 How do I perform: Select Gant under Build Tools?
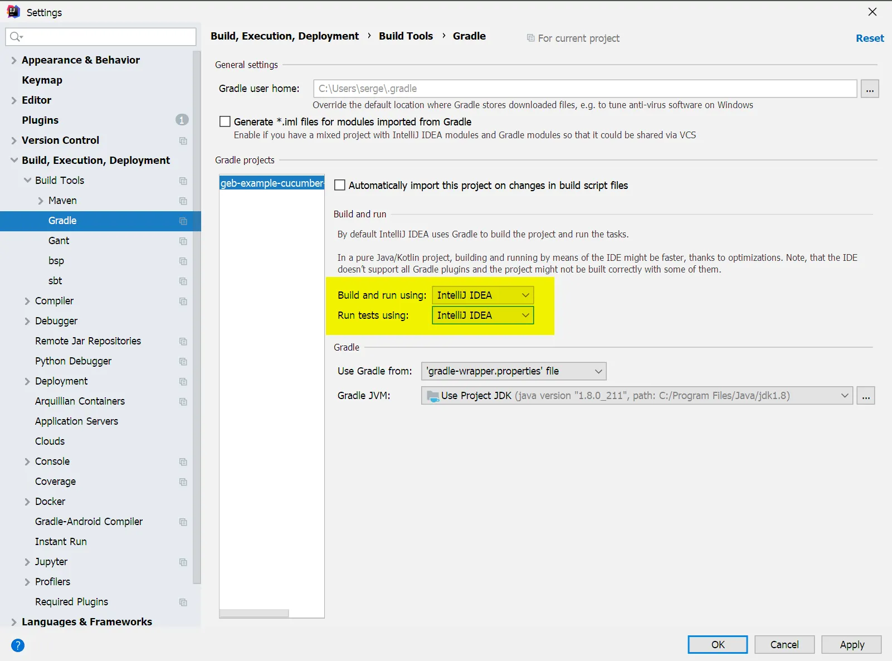click(x=59, y=241)
